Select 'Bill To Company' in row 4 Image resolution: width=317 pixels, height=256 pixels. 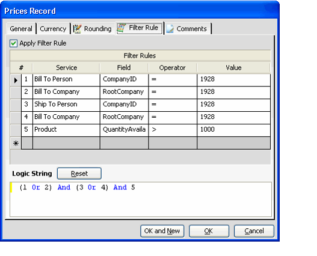pyautogui.click(x=66, y=118)
